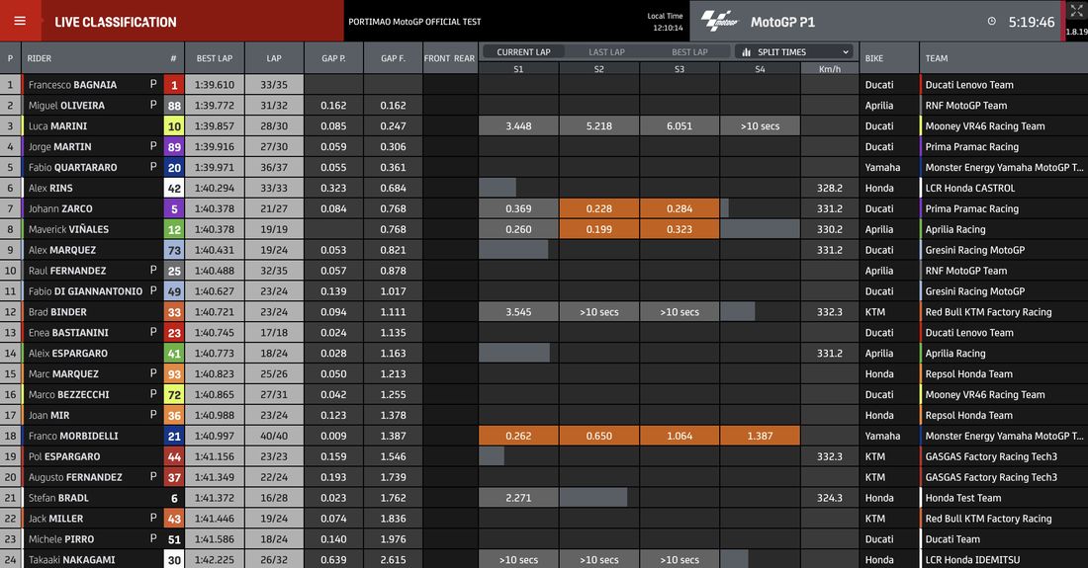Select rider Fabio Quartararo

pos(73,168)
